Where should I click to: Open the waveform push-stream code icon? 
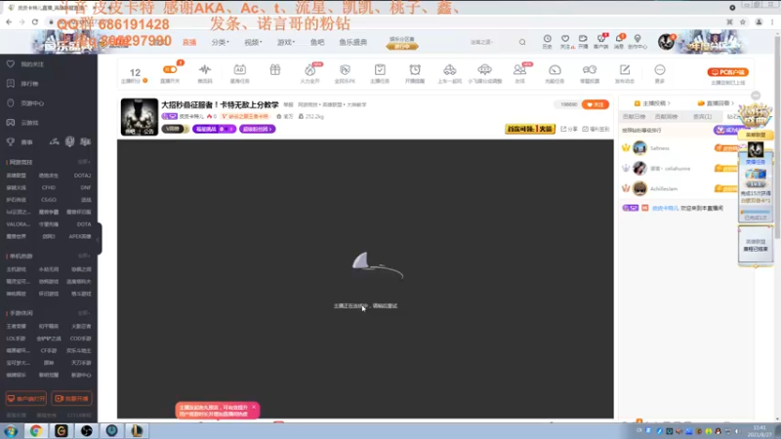205,69
